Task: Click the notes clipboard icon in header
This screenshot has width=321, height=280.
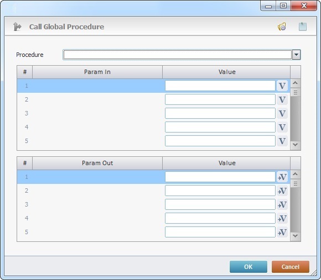Action: [303, 27]
